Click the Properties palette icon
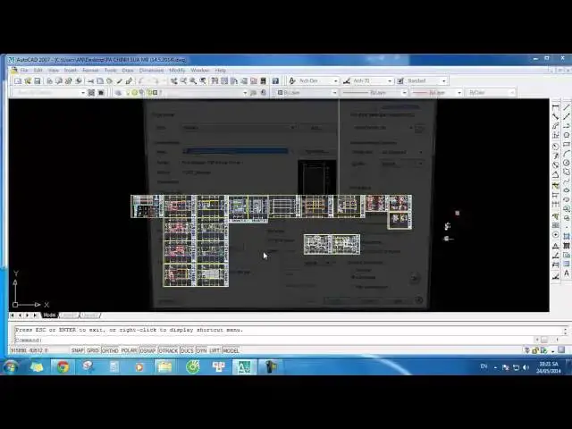 click(214, 81)
